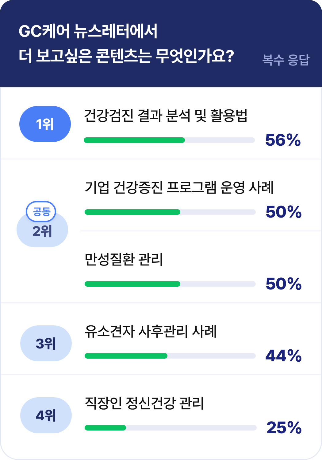Click the 44% percentage value
Screen dimensions: 322x460
(283, 356)
